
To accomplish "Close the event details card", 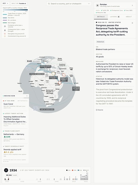I will point(132,23).
